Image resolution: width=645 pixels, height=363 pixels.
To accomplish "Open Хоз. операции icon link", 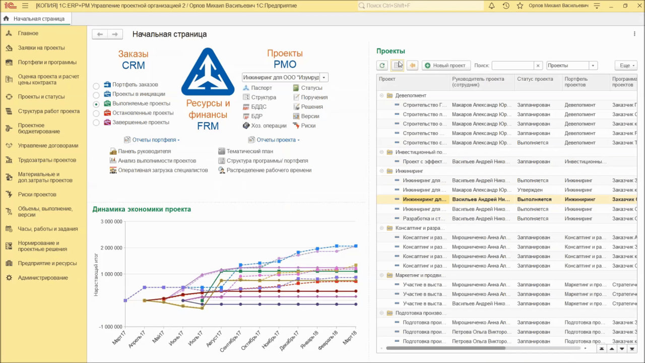I will [269, 126].
